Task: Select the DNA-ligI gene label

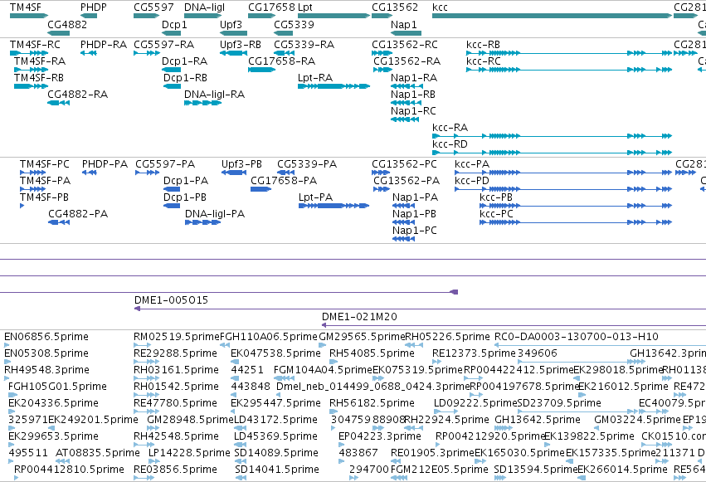Action: 204,7
